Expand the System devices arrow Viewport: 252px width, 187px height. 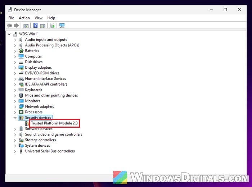click(15, 146)
